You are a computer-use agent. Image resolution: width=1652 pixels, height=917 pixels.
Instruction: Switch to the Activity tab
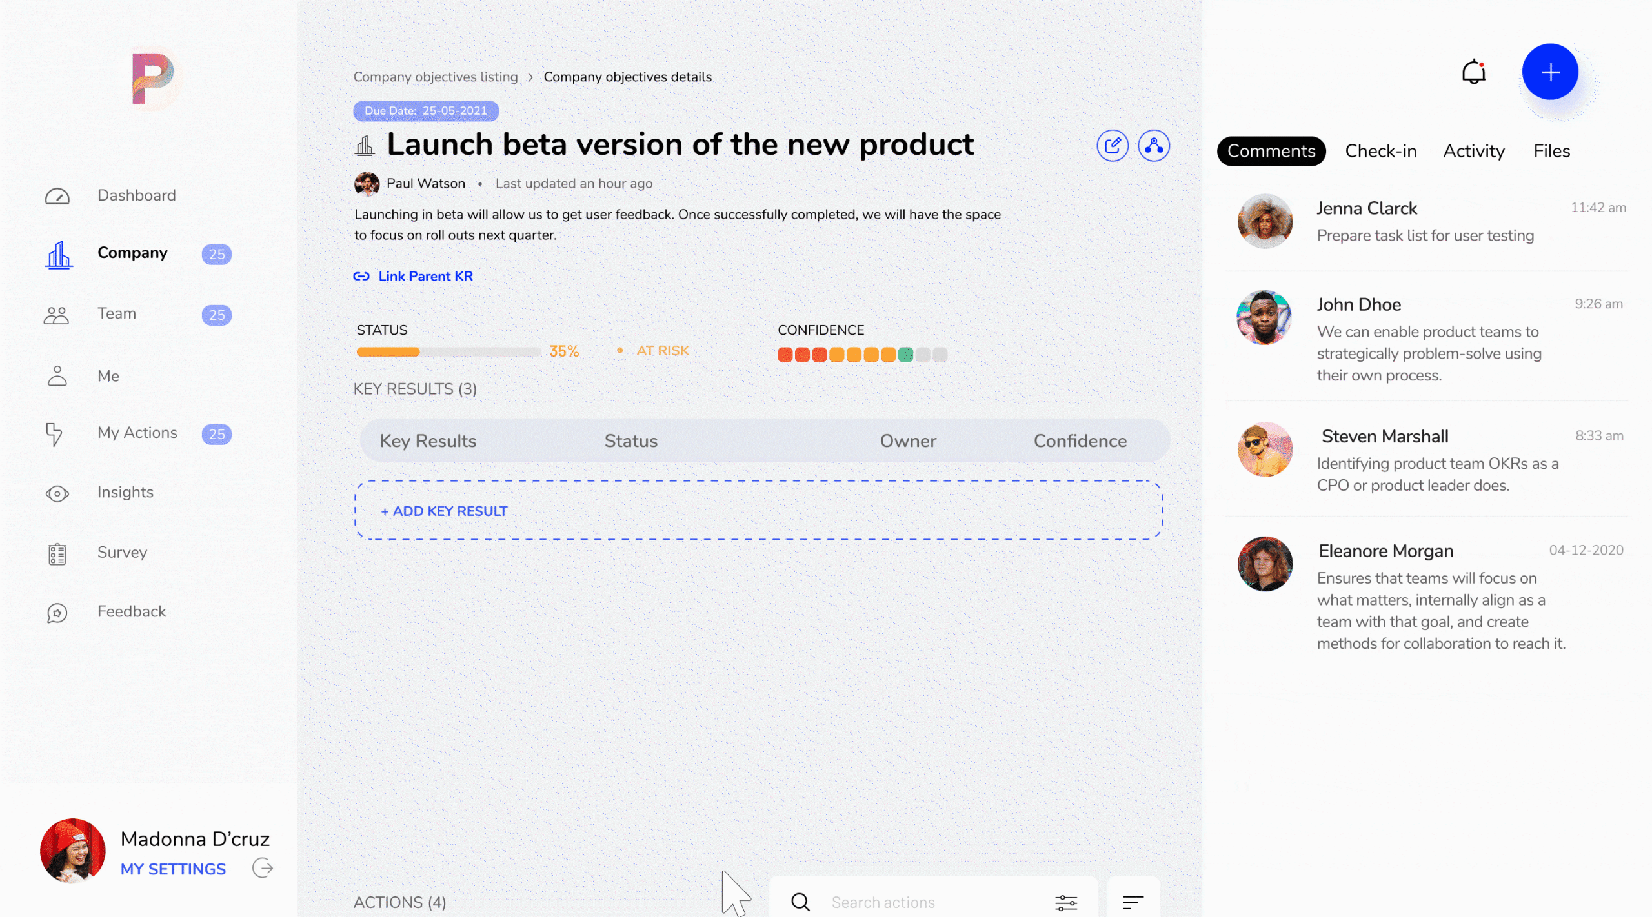[1474, 151]
